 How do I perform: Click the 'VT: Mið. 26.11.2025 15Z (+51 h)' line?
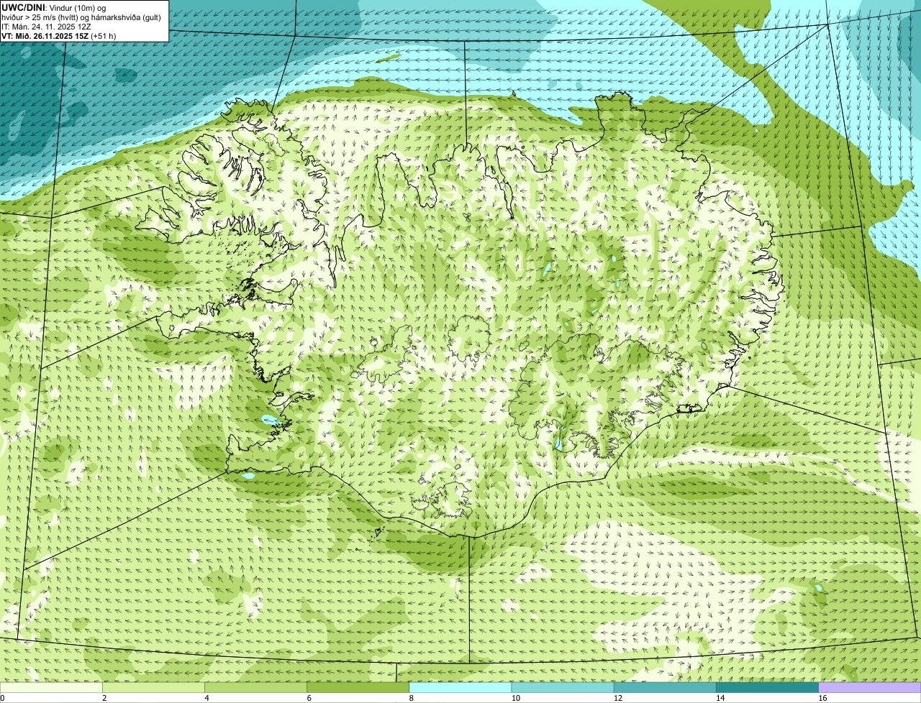(59, 36)
